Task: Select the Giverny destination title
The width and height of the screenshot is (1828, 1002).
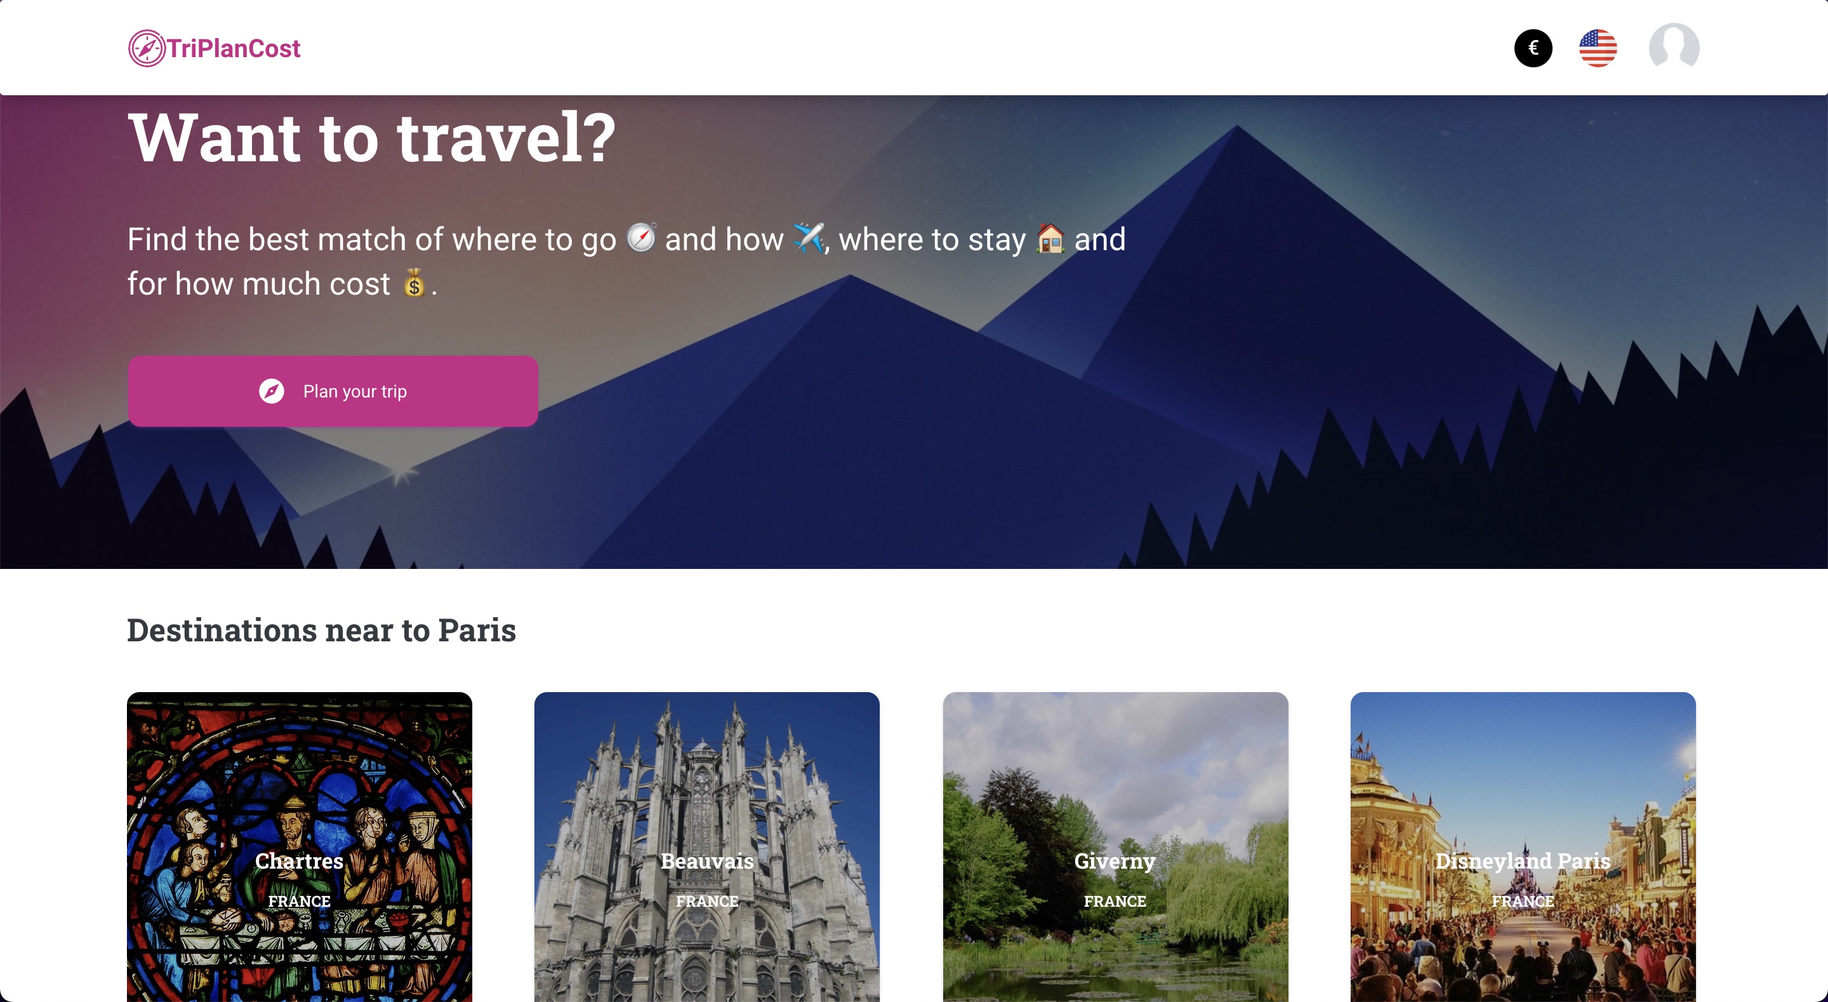Action: [x=1115, y=860]
